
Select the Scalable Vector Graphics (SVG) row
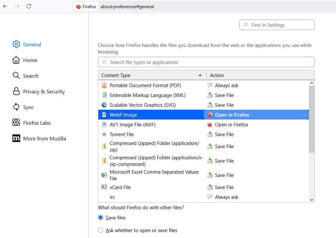pyautogui.click(x=203, y=105)
